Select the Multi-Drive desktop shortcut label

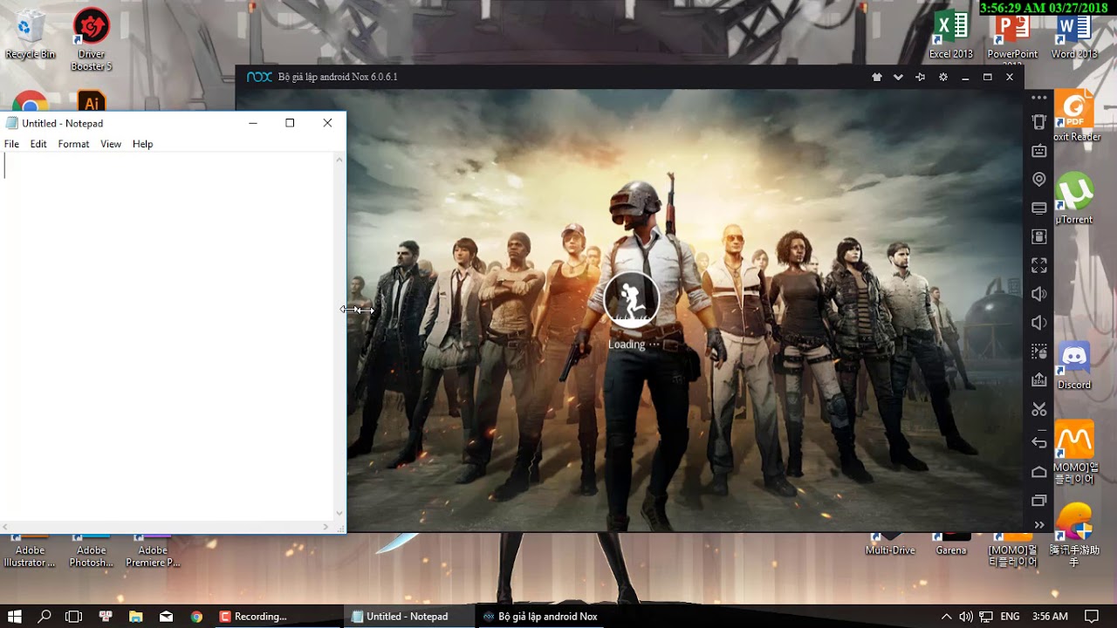tap(890, 550)
